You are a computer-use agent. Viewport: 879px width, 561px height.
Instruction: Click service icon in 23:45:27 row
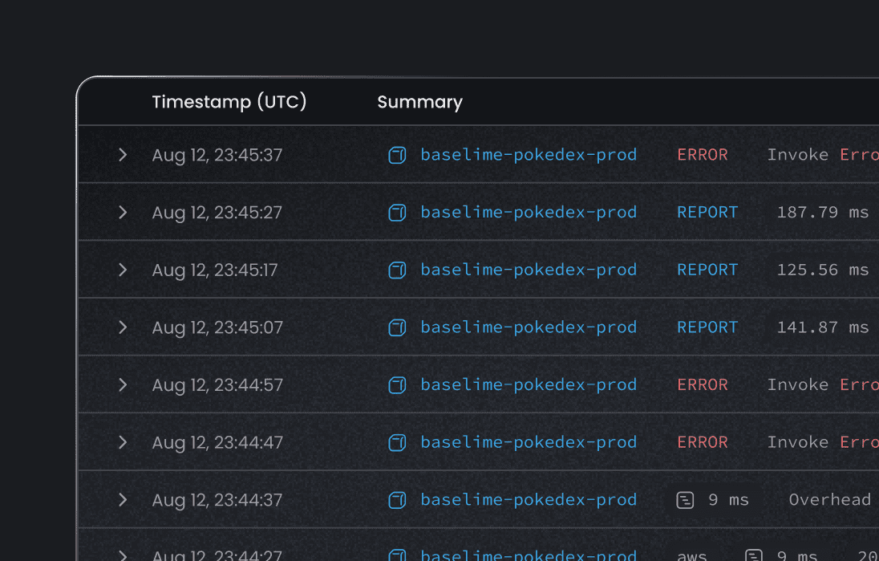[397, 213]
